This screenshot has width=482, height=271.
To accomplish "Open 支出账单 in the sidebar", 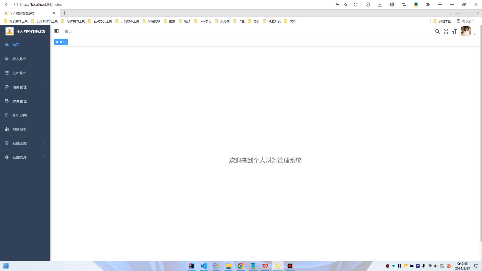I will pyautogui.click(x=20, y=73).
